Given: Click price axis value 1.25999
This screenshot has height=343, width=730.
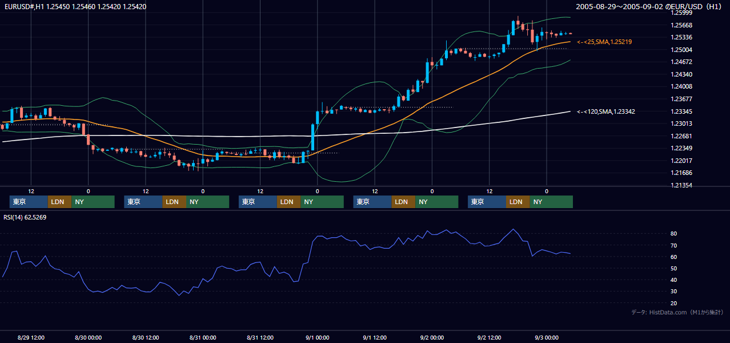Looking at the screenshot, I should point(681,13).
